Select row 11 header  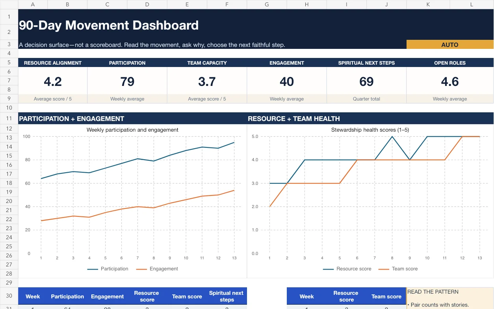[9, 118]
